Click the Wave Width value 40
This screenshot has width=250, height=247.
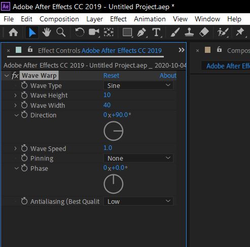point(107,105)
